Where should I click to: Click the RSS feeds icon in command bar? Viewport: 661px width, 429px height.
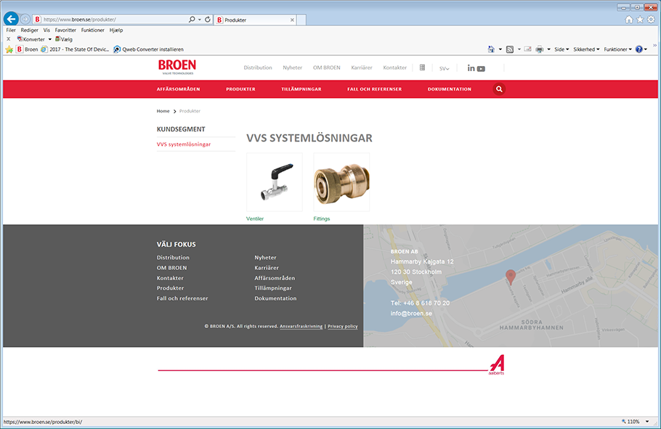click(510, 49)
